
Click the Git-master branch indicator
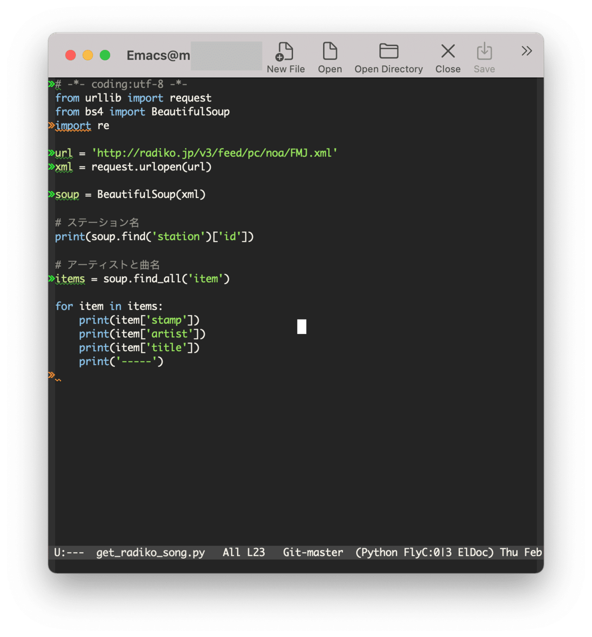313,552
